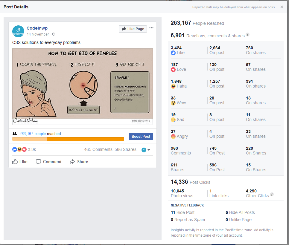The height and width of the screenshot is (245, 289).
Task: Click the Boost Post button
Action: 141,137
